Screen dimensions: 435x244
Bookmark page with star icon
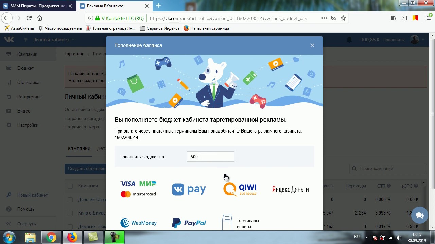[343, 18]
